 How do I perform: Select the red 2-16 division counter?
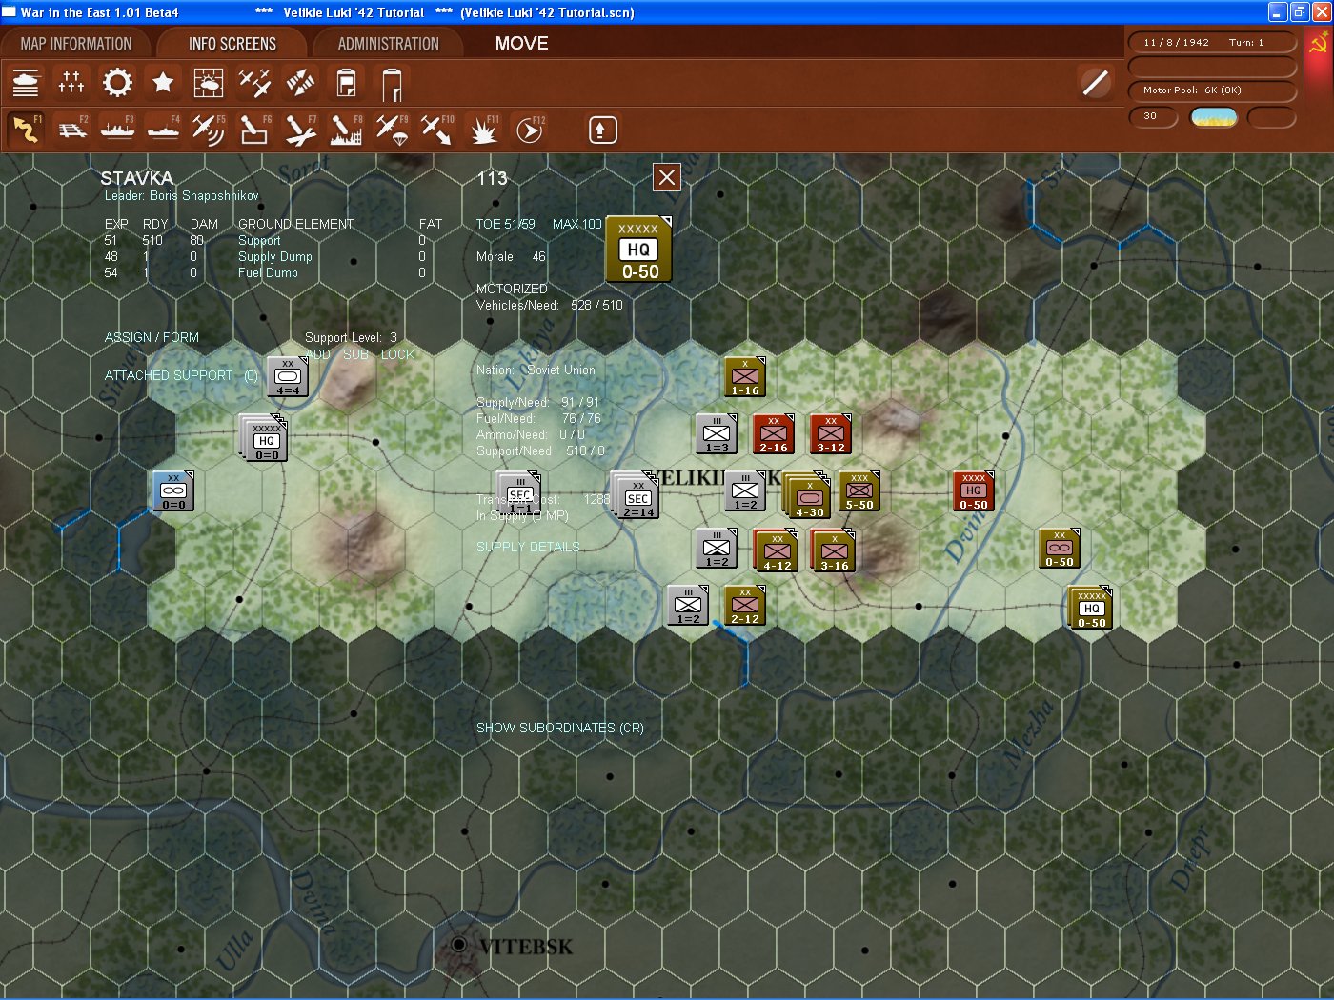click(x=774, y=434)
